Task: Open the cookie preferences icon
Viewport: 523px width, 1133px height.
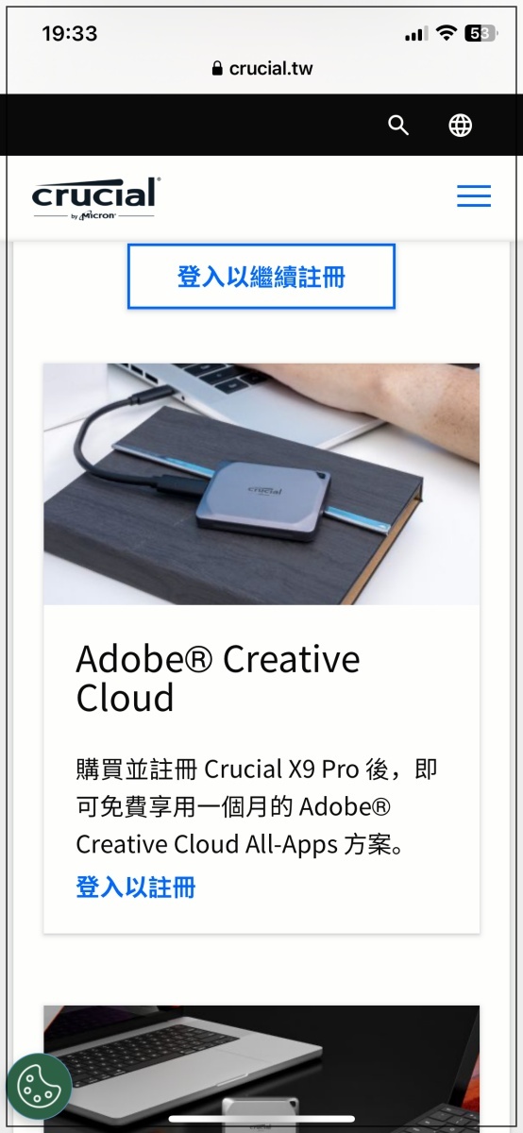Action: tap(40, 1086)
